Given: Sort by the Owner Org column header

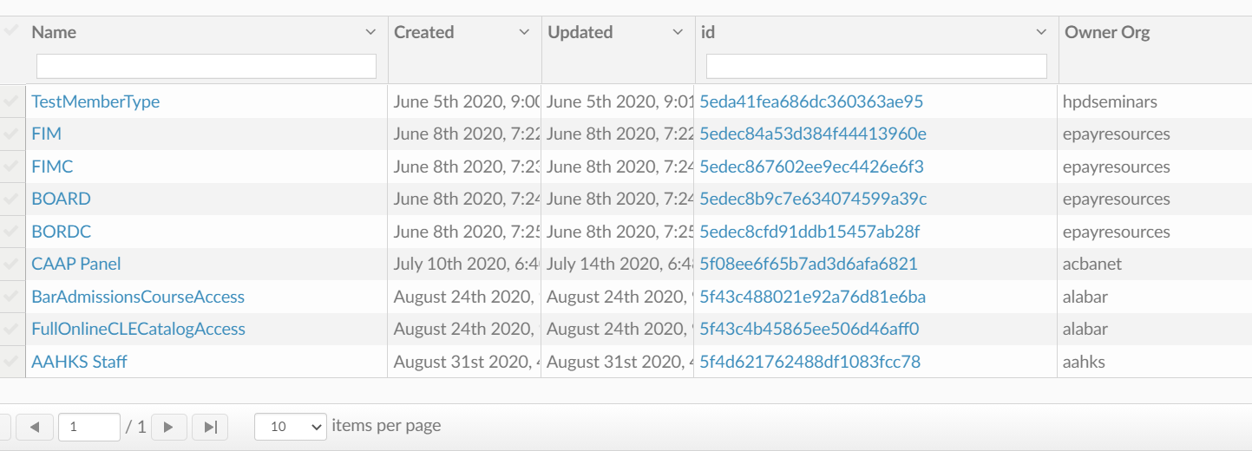Looking at the screenshot, I should (1107, 32).
